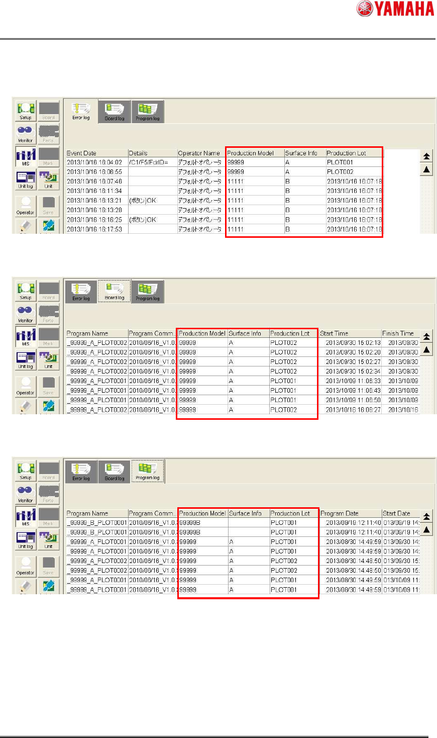Select Monitor icon in the Error log screen
437x738 pixels.
pos(26,133)
